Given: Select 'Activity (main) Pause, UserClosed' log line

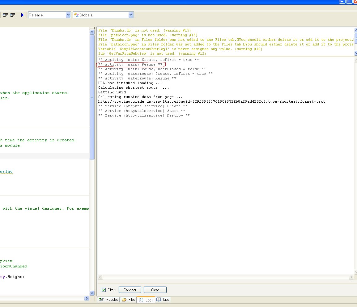Looking at the screenshot, I should pyautogui.click(x=152, y=69).
